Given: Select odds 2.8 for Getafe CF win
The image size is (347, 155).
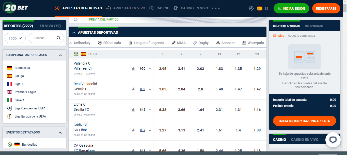Looking at the screenshot, I should [200, 89].
